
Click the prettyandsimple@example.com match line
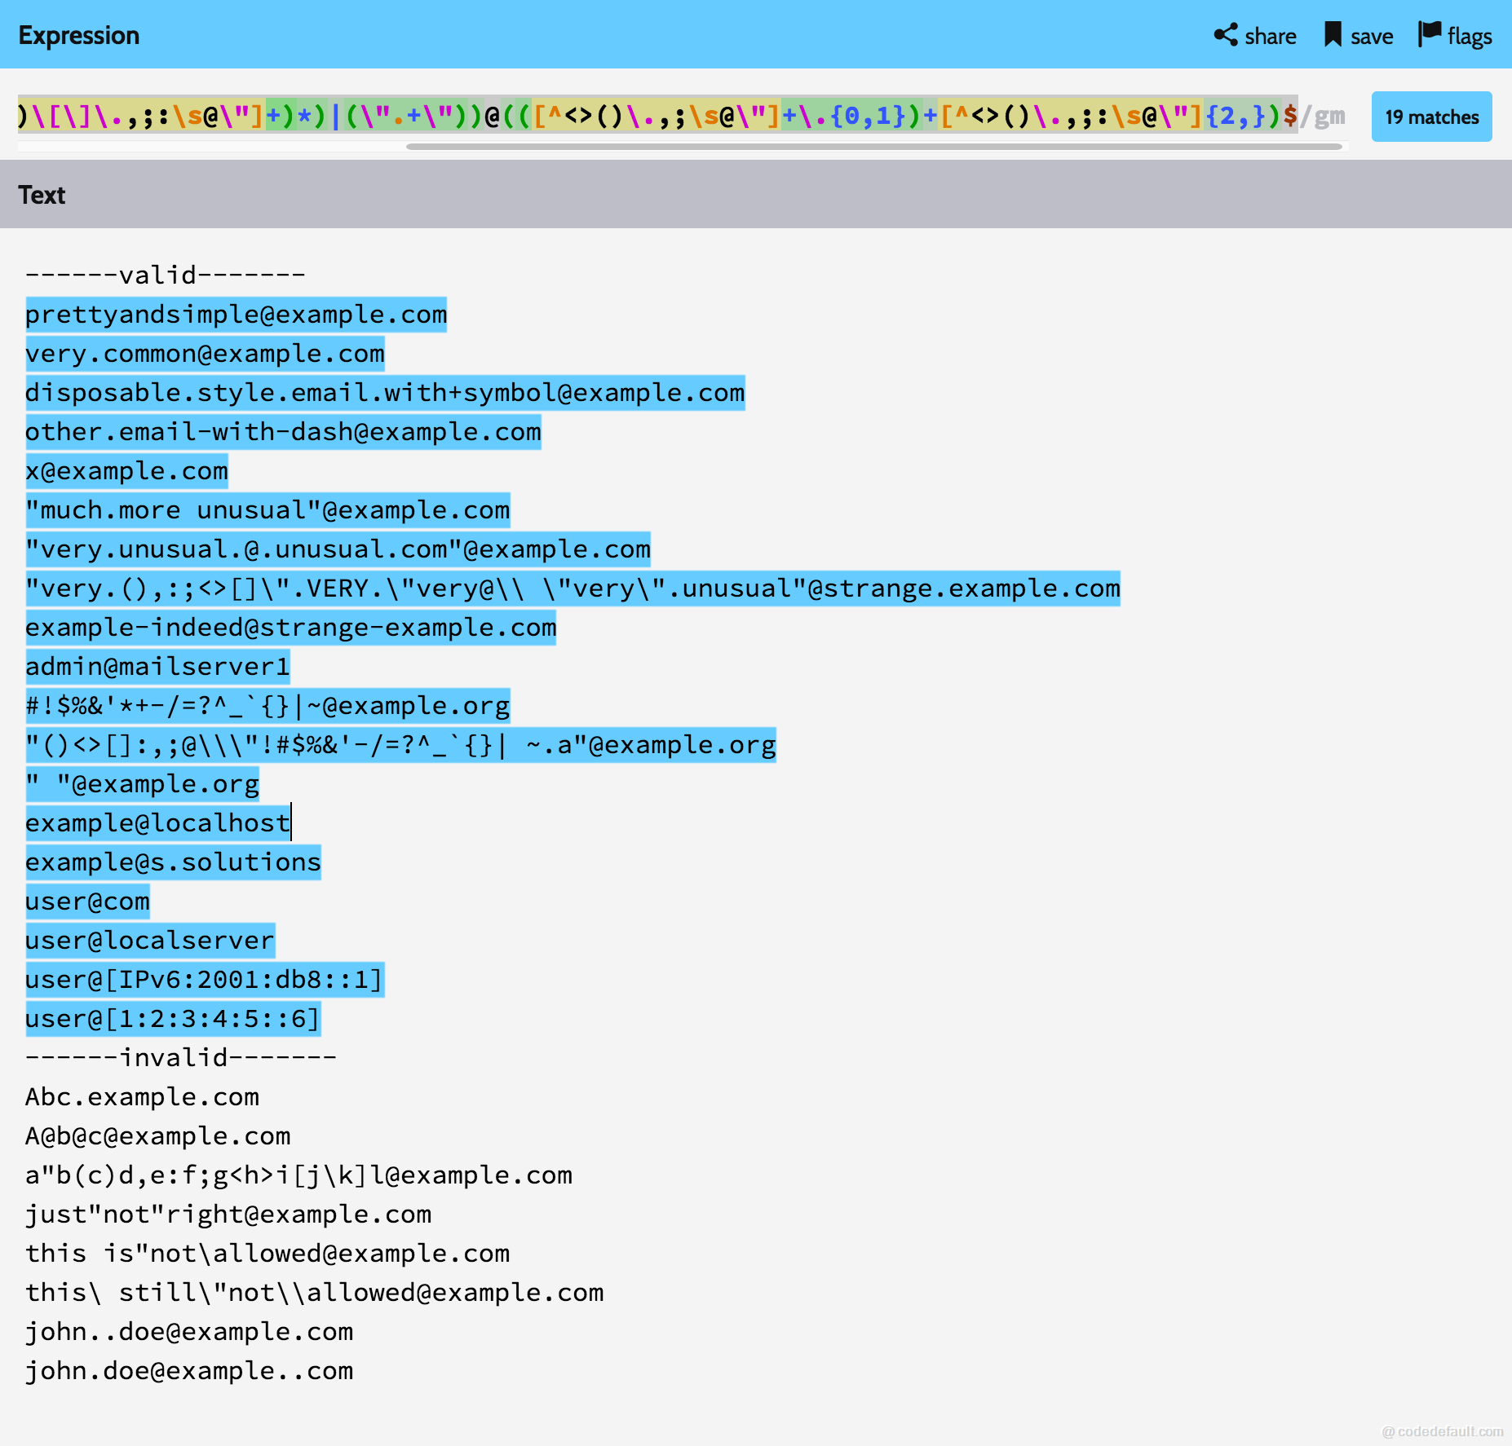point(236,315)
